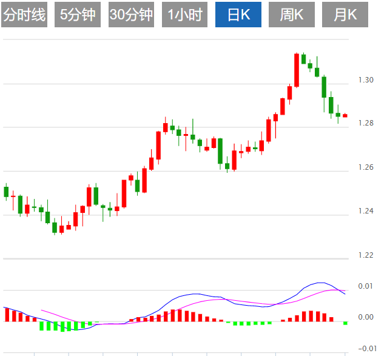
Task: Open the 月K monthly chart
Action: (x=345, y=15)
